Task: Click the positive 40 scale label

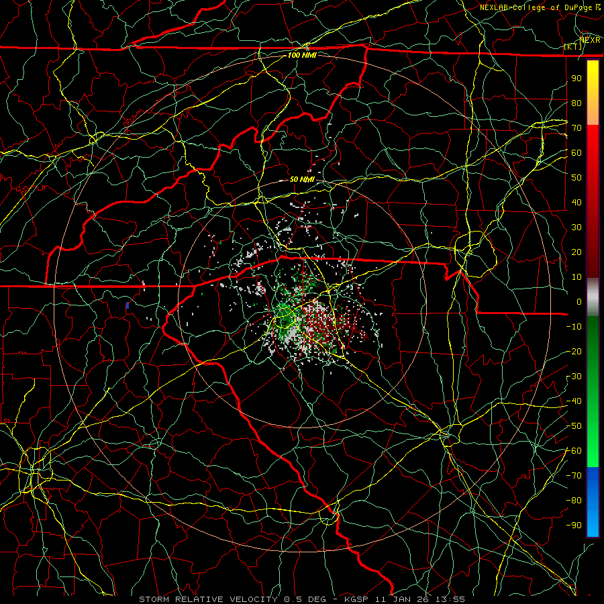Action: click(x=576, y=202)
